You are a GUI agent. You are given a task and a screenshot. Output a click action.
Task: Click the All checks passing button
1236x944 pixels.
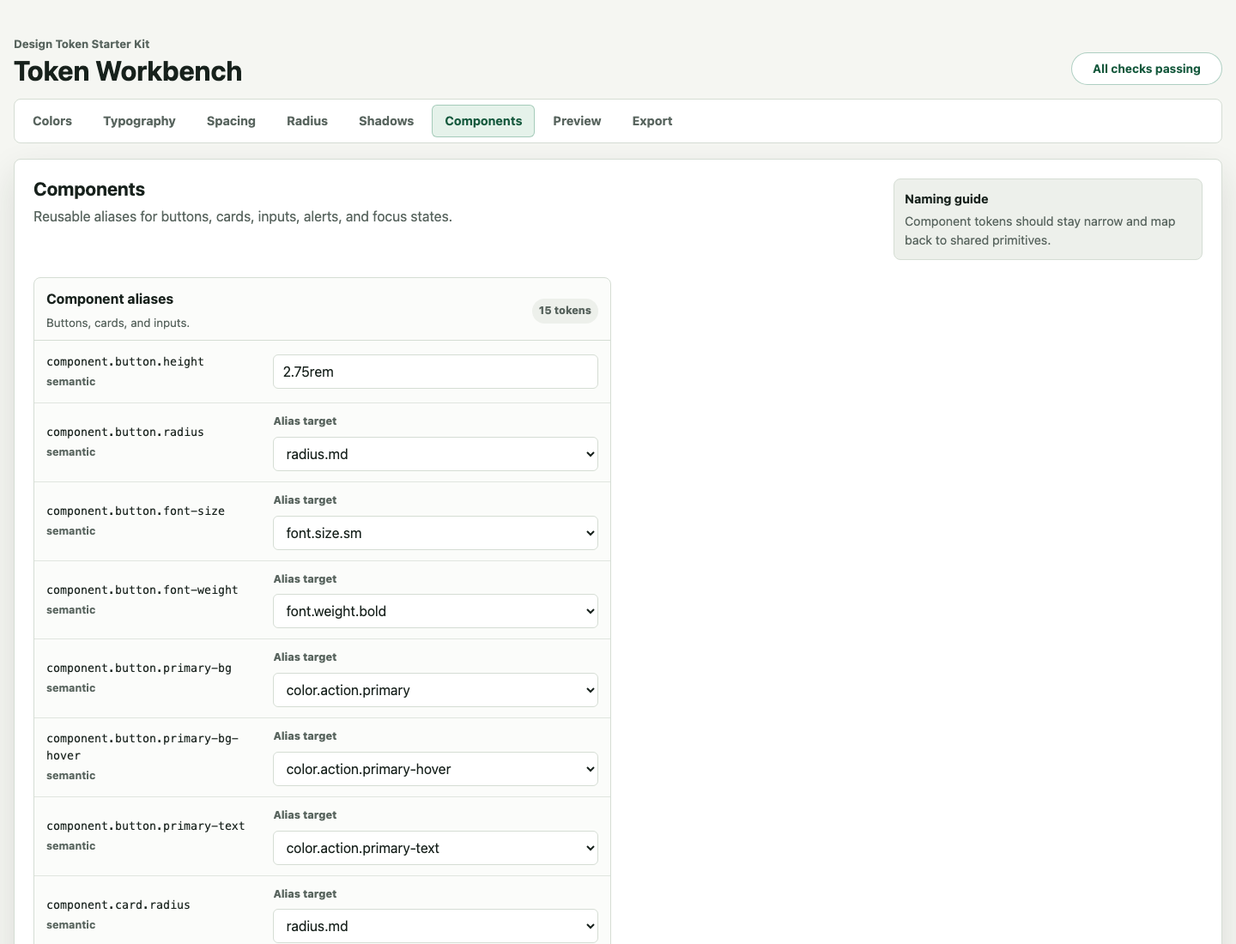(1146, 69)
